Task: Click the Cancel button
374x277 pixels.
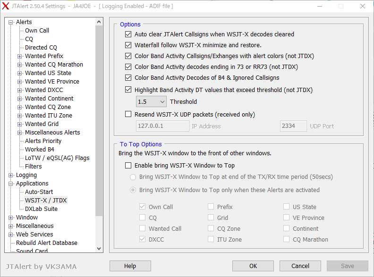Action: [300, 266]
